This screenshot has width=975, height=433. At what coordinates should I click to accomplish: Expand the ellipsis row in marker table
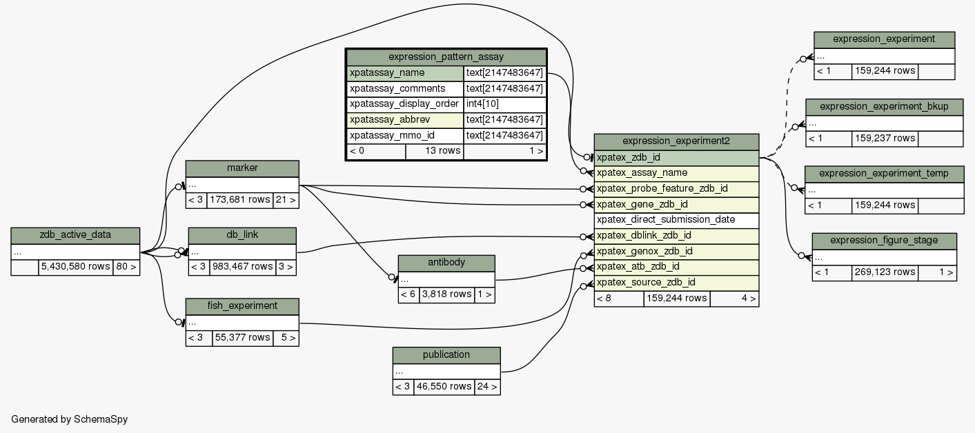242,185
